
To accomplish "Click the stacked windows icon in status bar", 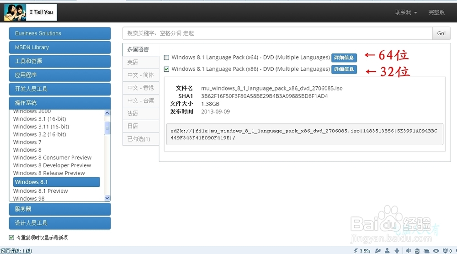I will (x=427, y=251).
